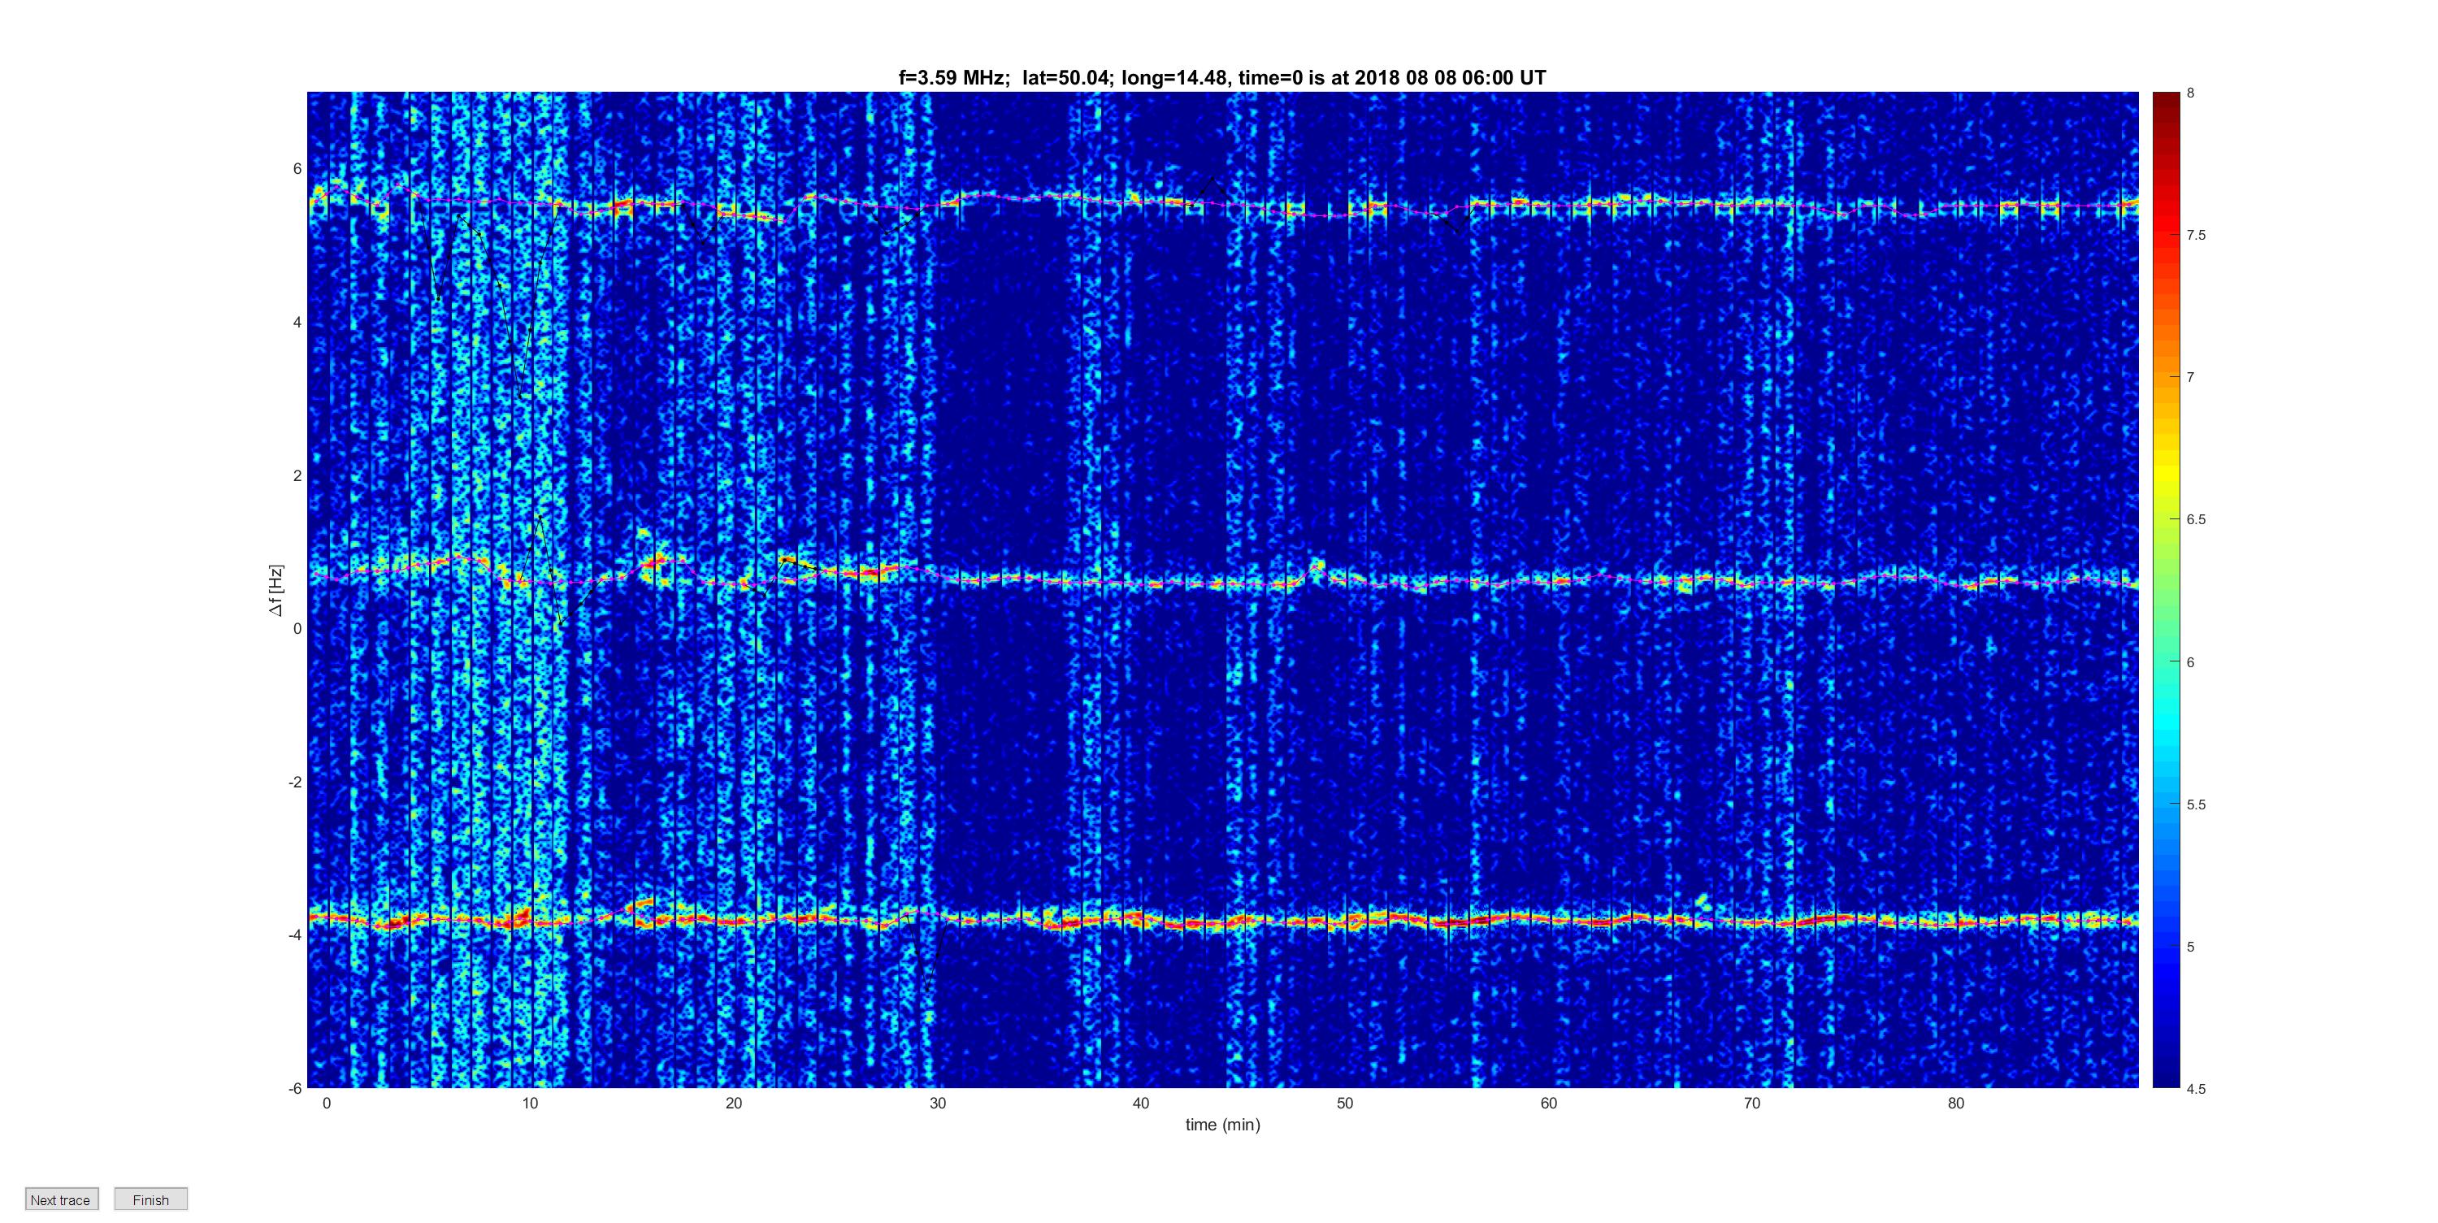Click the 'time (min)' x-axis label
Viewport: 2438px width, 1223px height.
pos(1223,1125)
